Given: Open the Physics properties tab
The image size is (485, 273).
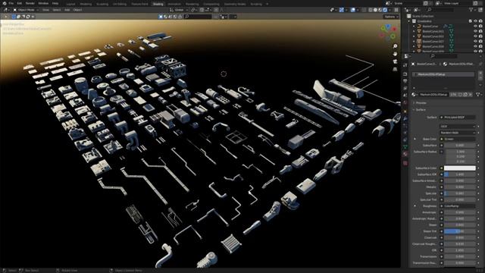Looking at the screenshot, I should click(405, 133).
